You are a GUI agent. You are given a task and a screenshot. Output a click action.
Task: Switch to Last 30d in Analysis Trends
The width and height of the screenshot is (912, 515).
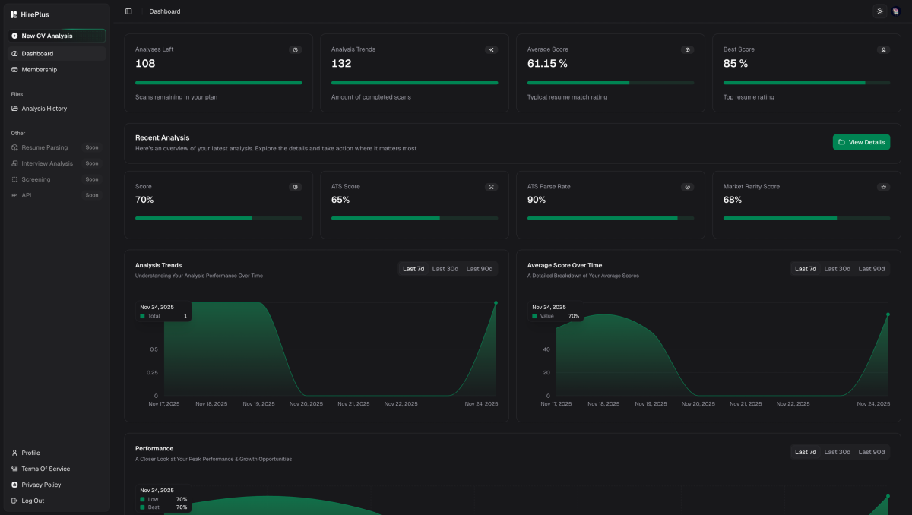pos(445,268)
